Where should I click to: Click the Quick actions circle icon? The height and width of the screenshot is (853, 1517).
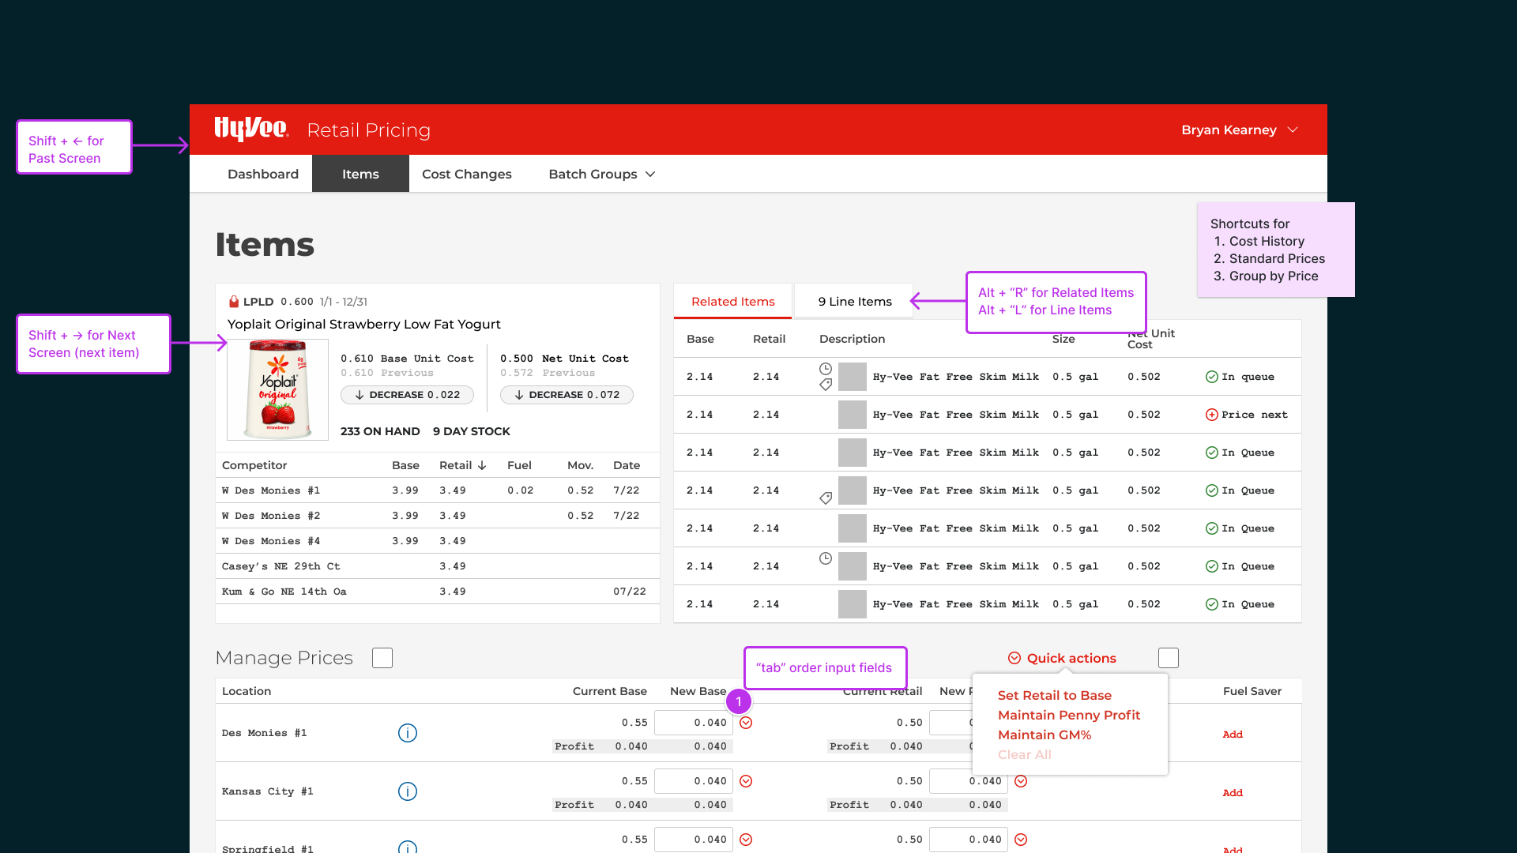tap(1014, 658)
